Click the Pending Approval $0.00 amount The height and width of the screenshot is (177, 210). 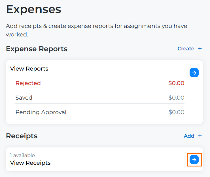pyautogui.click(x=176, y=112)
